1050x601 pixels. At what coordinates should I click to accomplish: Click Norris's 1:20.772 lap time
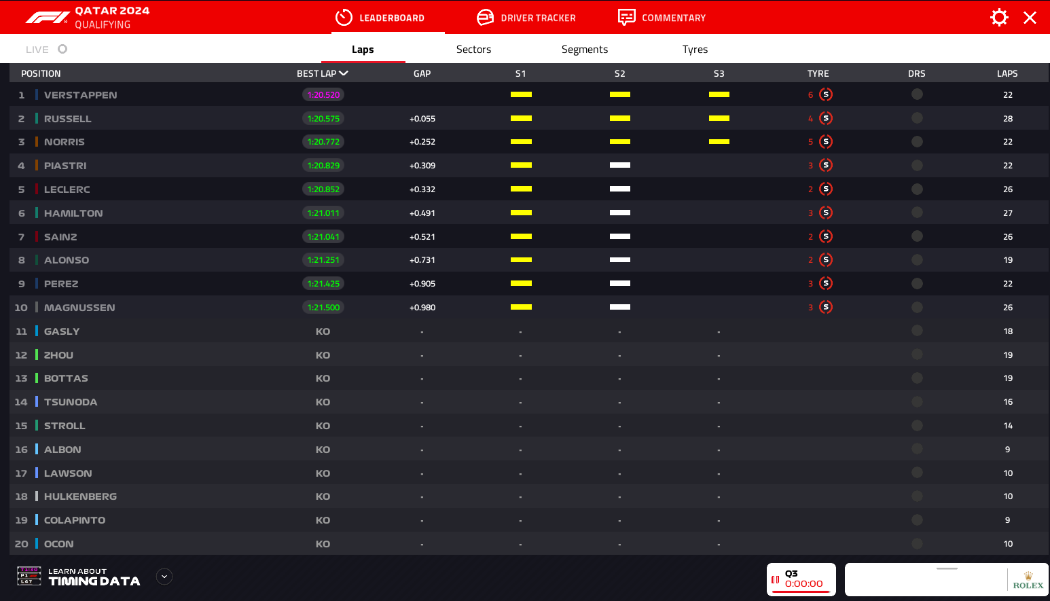[323, 142]
